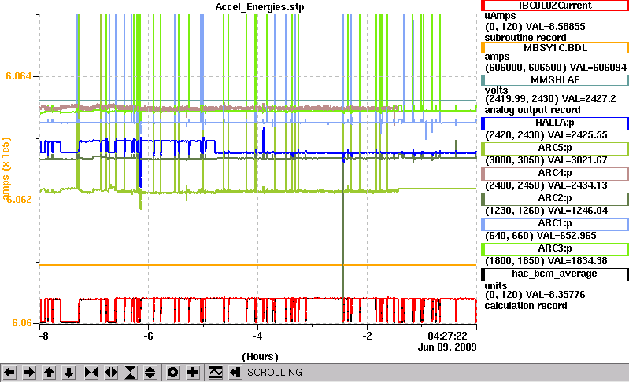Click the -6 hours x-axis label
The image size is (629, 382).
(148, 336)
